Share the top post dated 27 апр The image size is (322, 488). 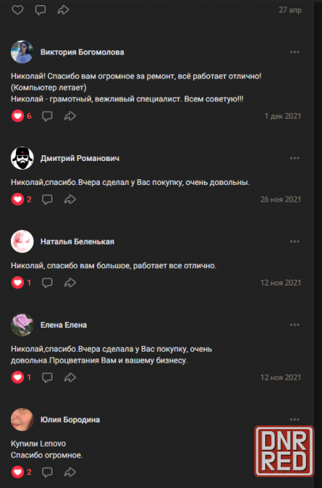63,10
